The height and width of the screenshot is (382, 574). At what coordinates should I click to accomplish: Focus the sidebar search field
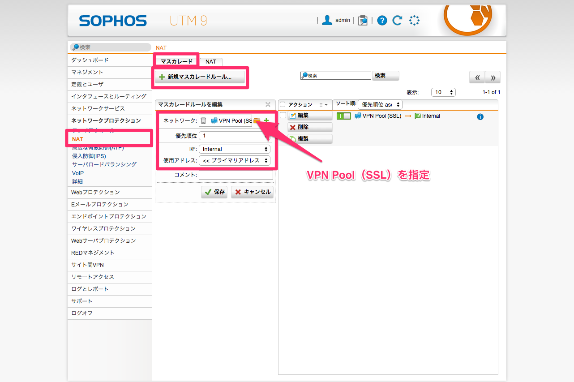coord(111,47)
